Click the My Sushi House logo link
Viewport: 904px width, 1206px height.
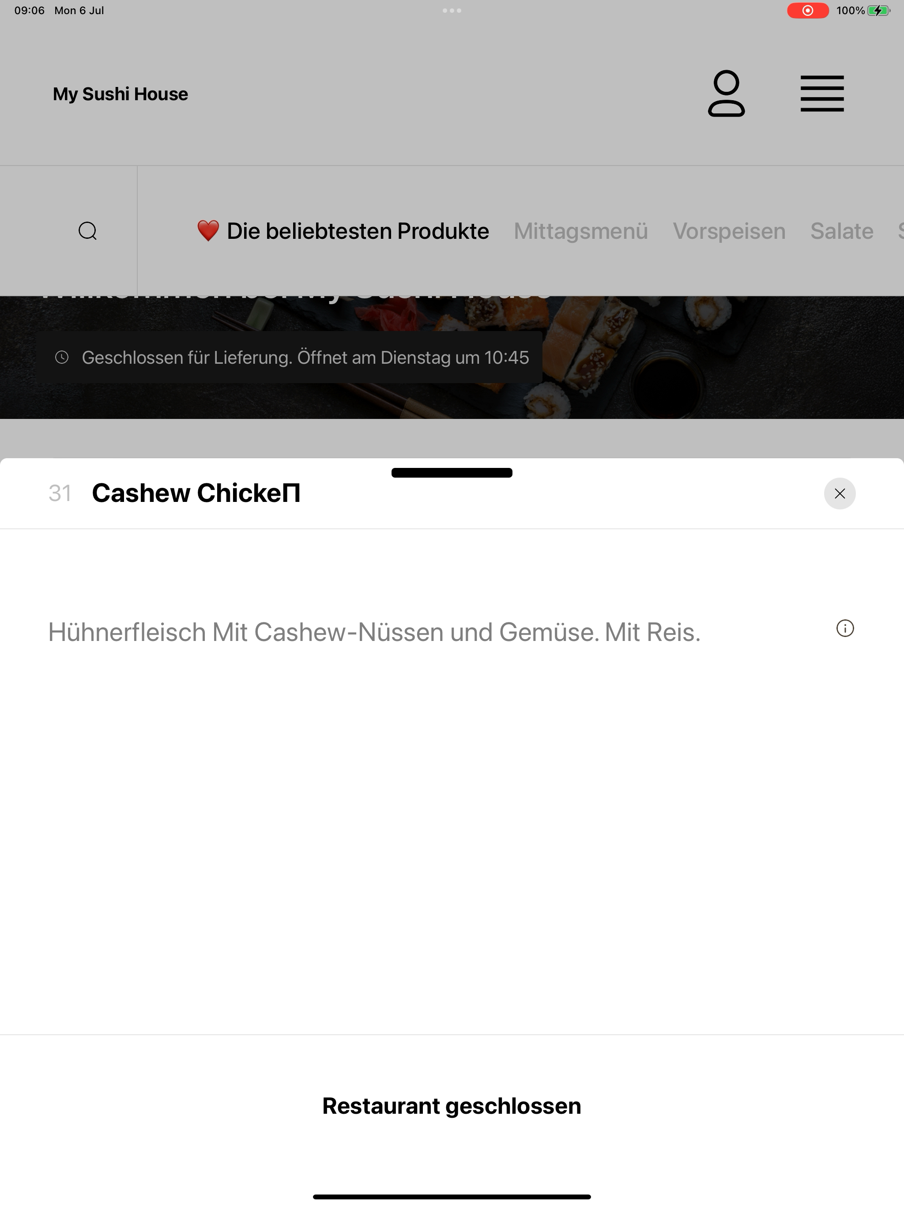[121, 94]
